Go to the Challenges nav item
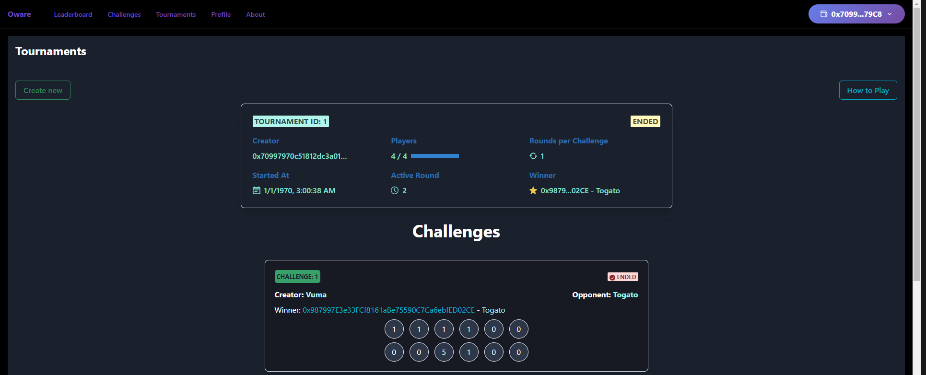The height and width of the screenshot is (375, 926). click(x=124, y=14)
